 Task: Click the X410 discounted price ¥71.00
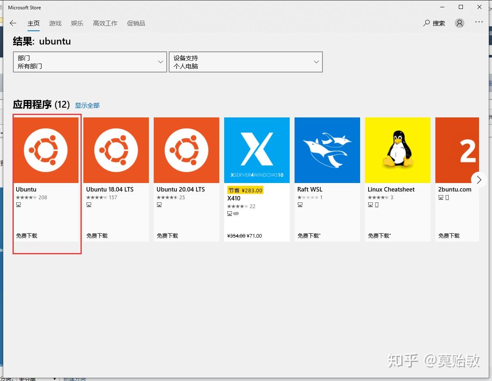(x=254, y=236)
